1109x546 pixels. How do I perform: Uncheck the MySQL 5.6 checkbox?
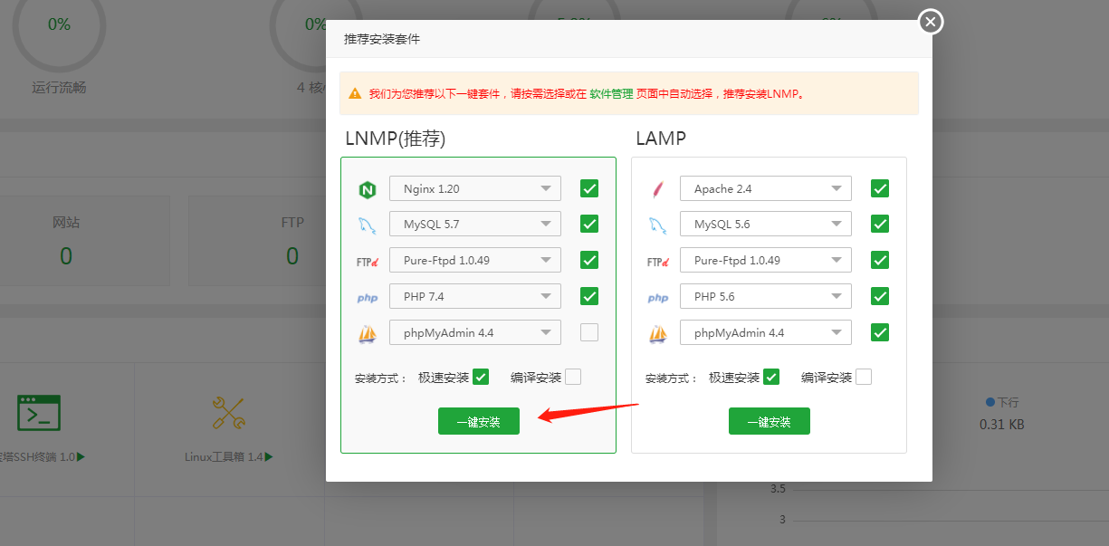coord(880,224)
